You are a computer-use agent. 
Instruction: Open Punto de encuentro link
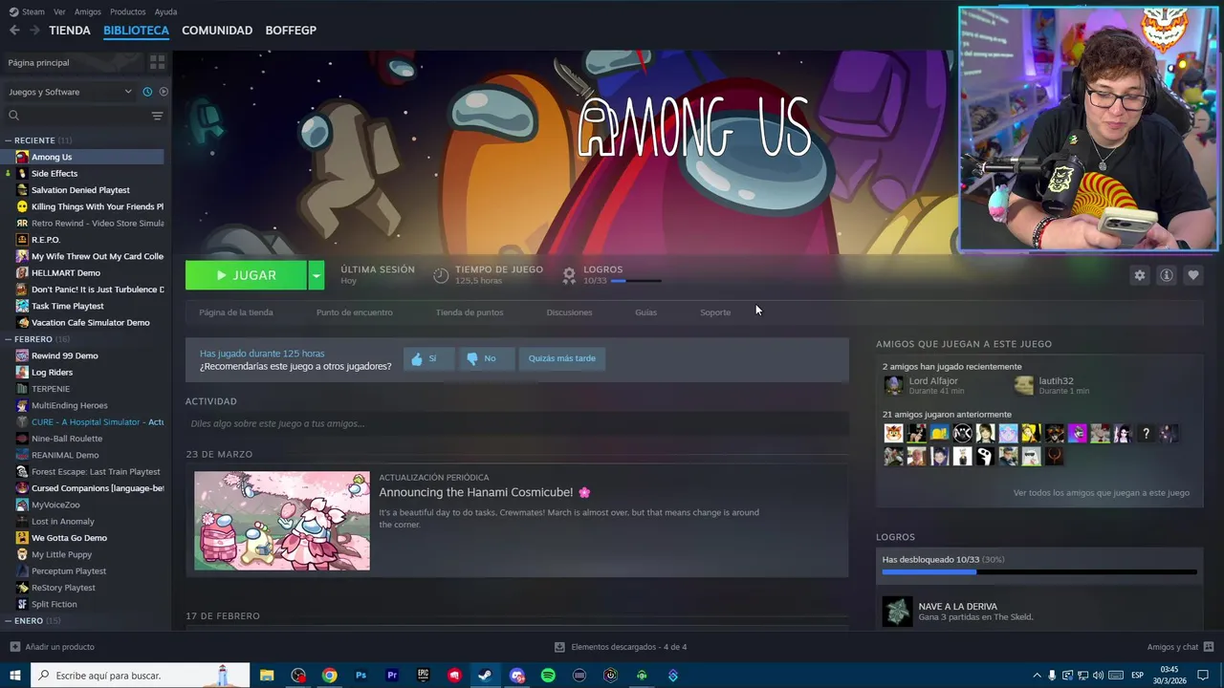click(x=354, y=312)
